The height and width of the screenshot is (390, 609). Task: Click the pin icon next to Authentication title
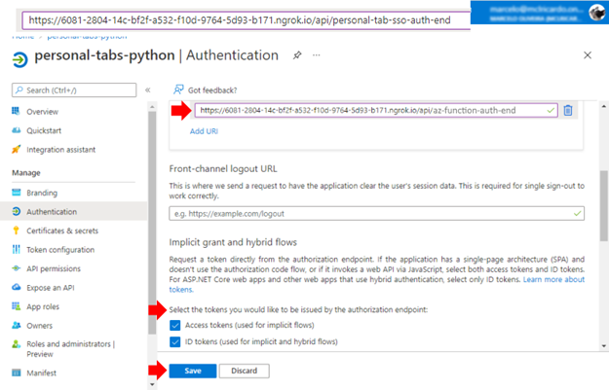point(297,55)
